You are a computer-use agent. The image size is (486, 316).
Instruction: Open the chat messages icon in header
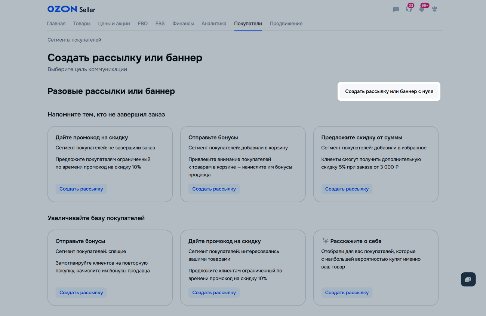396,9
